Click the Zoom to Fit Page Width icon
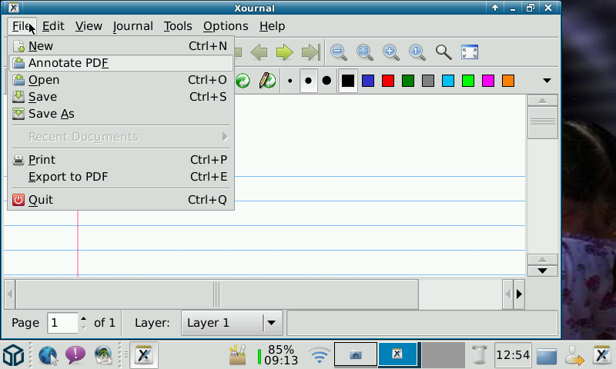 [x=364, y=52]
